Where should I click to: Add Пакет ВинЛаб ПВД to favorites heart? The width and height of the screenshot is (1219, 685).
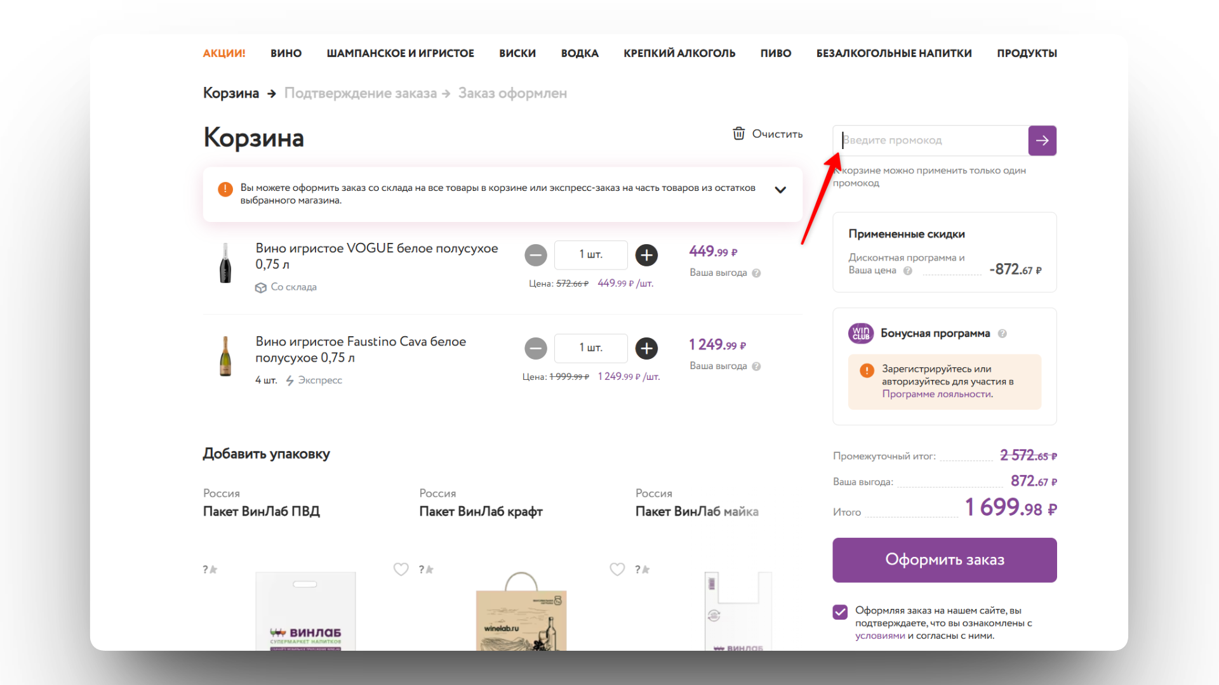[401, 569]
